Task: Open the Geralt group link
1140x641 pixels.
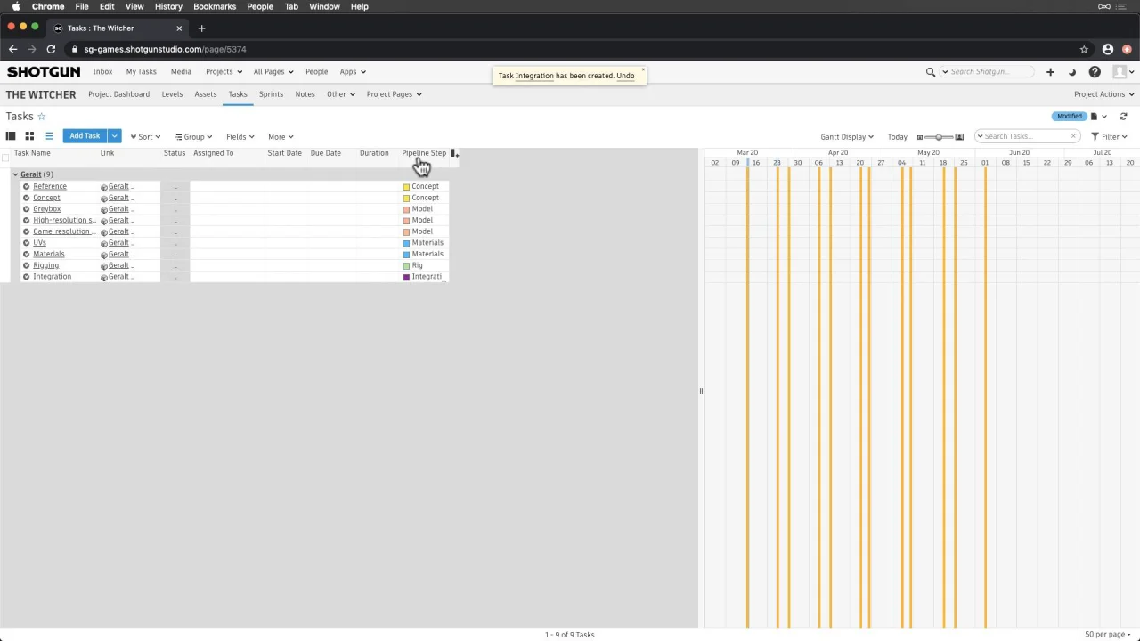Action: tap(30, 174)
